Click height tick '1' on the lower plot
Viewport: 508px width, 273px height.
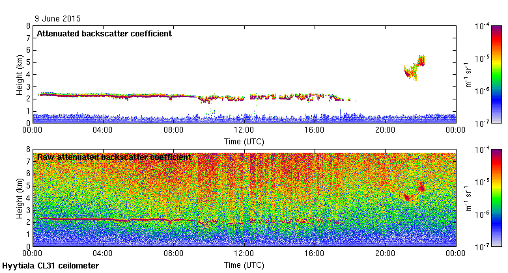pos(29,235)
